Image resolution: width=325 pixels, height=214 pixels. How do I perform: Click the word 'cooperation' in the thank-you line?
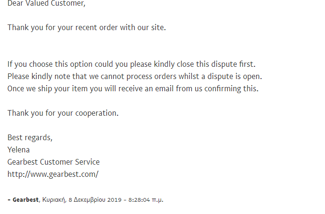[96, 113]
